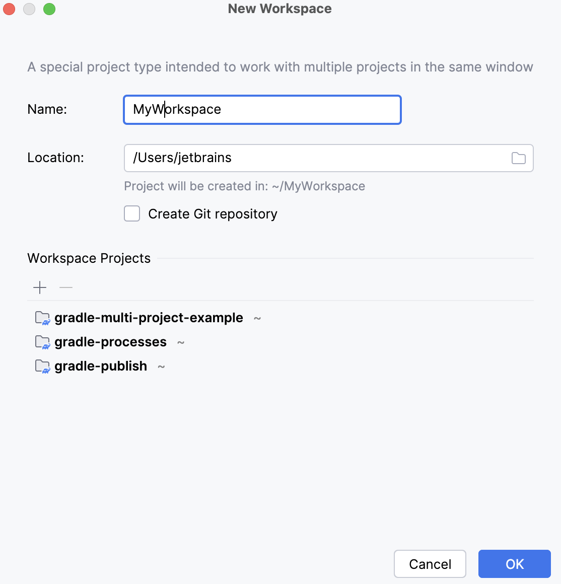Click the folder icon beside gradle-processes
This screenshot has height=584, width=561.
click(x=42, y=342)
